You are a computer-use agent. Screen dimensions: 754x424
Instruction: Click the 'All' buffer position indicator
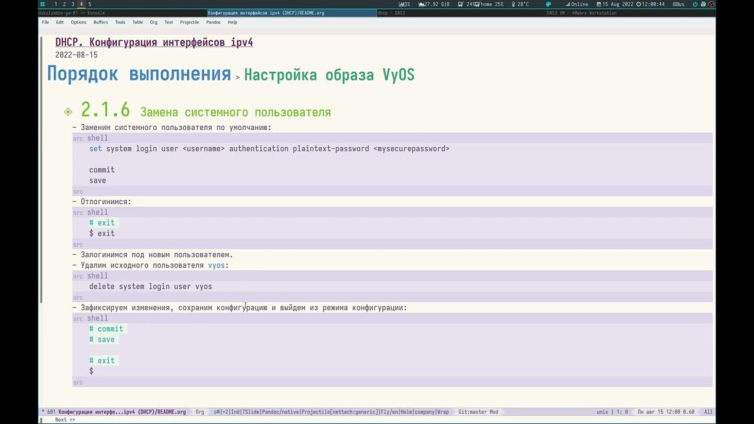coord(708,412)
